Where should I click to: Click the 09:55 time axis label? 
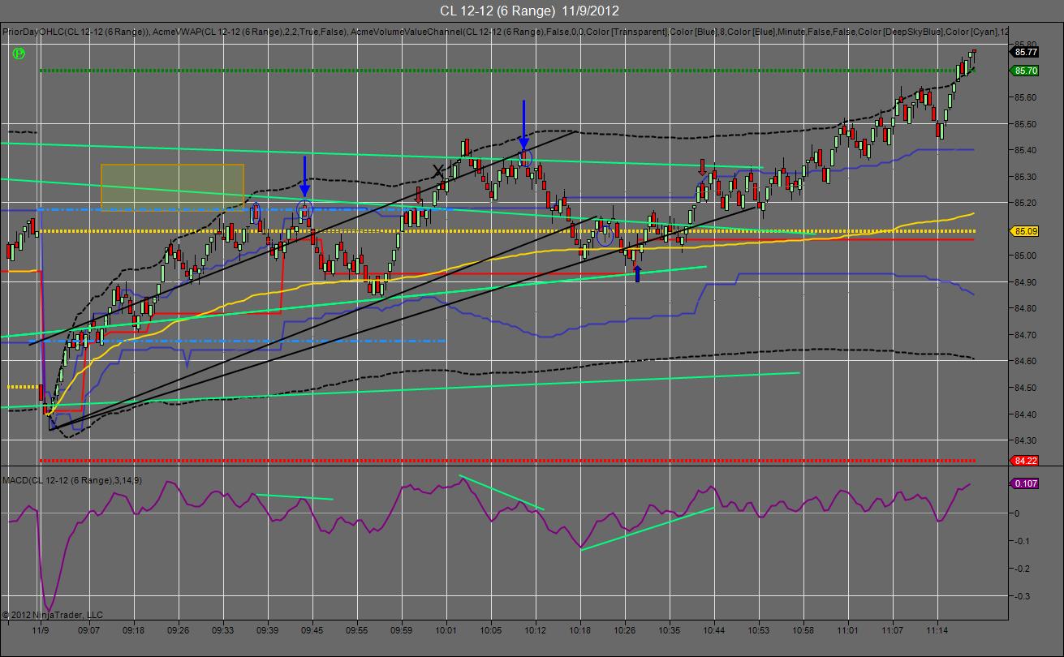pos(356,629)
